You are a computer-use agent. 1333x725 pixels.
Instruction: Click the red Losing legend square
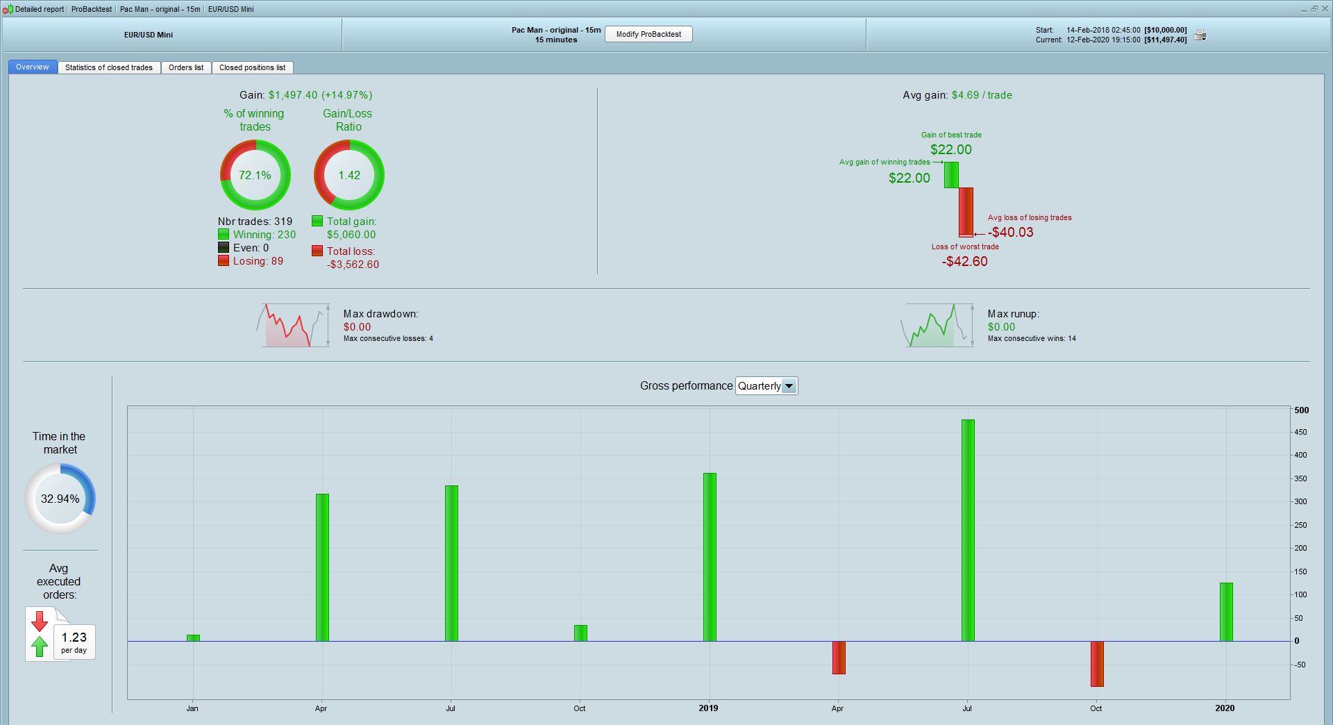(x=224, y=261)
